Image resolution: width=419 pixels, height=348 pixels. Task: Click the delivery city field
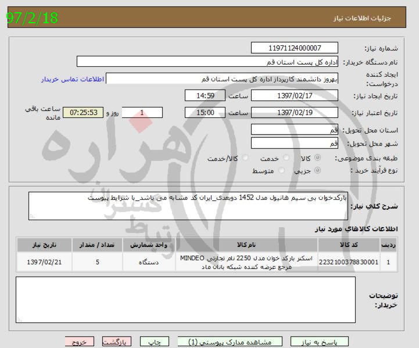coord(295,143)
